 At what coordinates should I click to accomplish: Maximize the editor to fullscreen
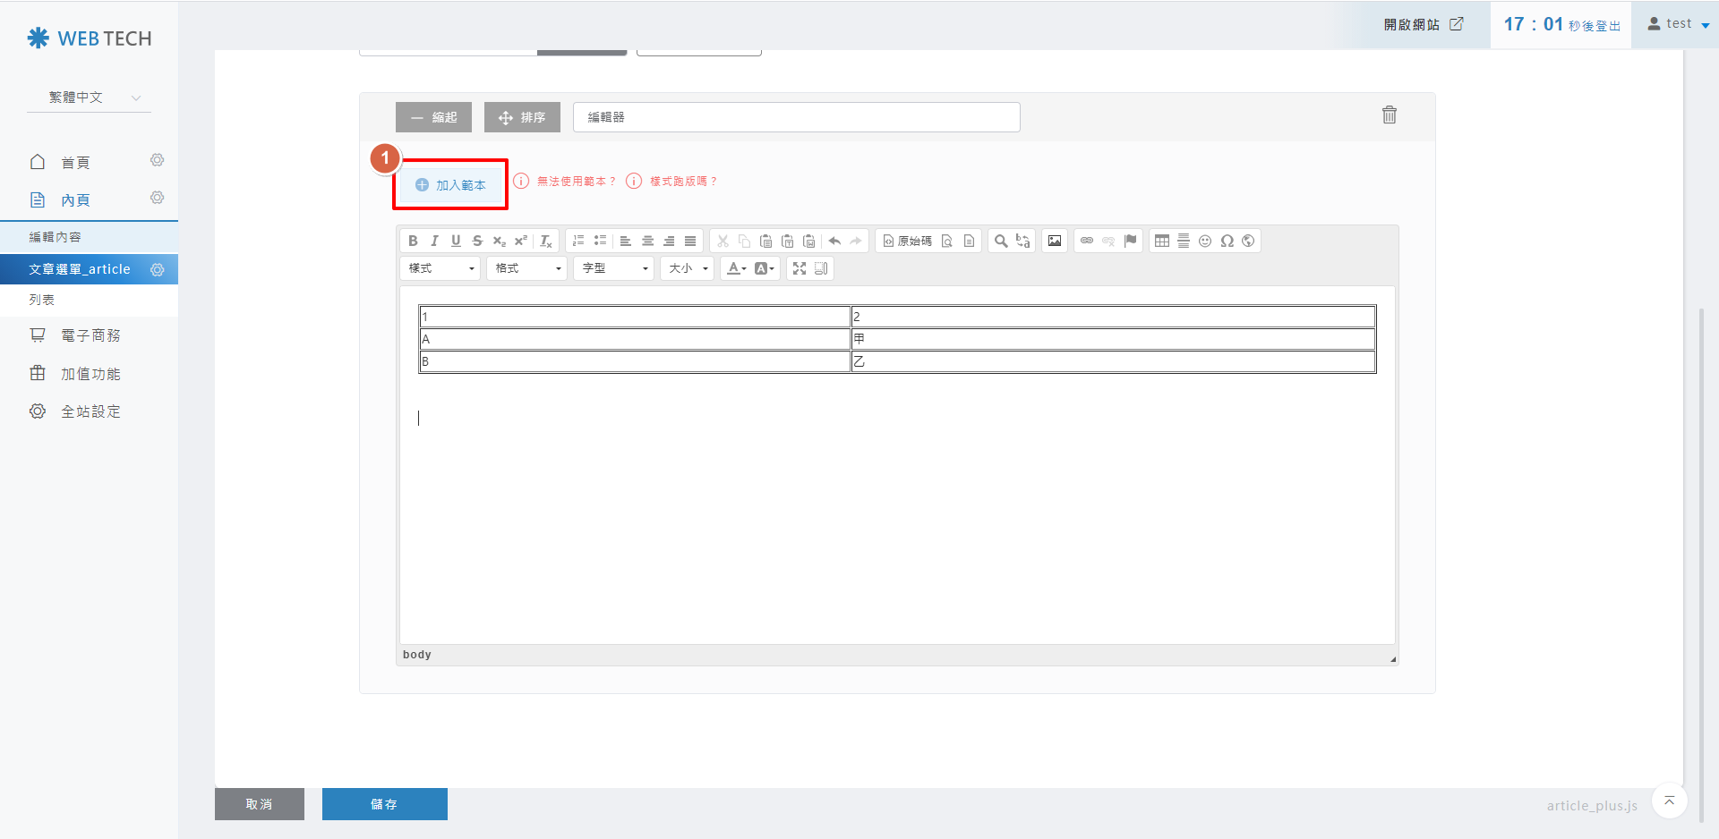pos(800,268)
